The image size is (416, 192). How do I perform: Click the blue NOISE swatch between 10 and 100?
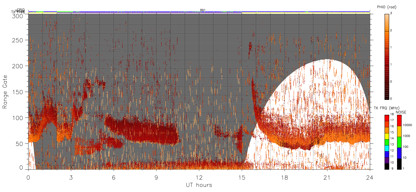pyautogui.click(x=399, y=153)
